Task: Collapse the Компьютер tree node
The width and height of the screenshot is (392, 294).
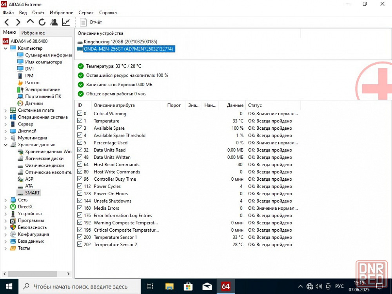Action: coord(5,48)
